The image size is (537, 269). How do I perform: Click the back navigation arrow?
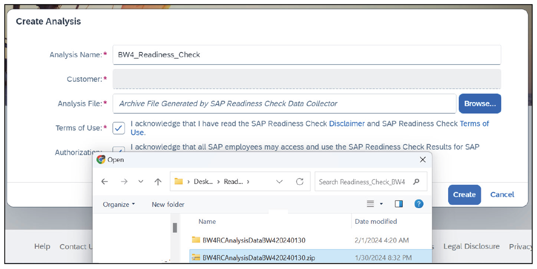[104, 182]
